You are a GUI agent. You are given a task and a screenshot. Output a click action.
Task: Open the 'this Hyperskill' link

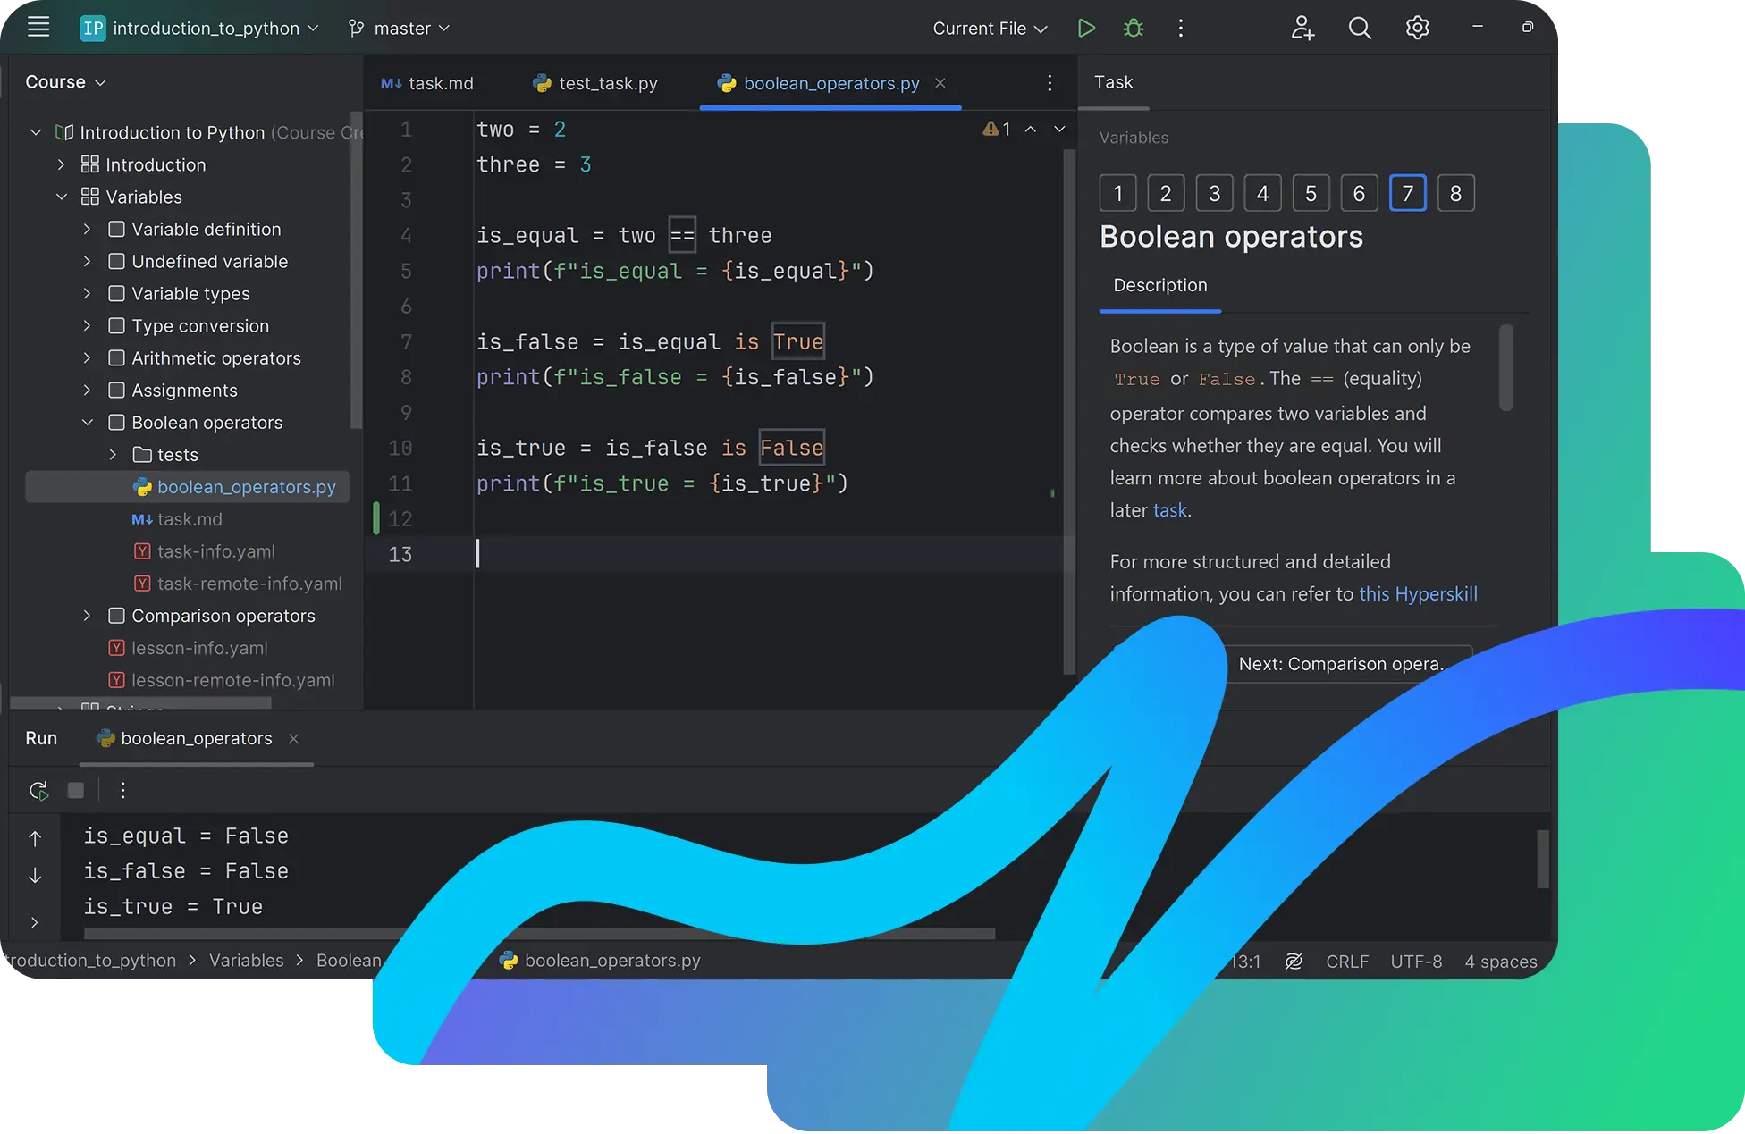(1418, 593)
